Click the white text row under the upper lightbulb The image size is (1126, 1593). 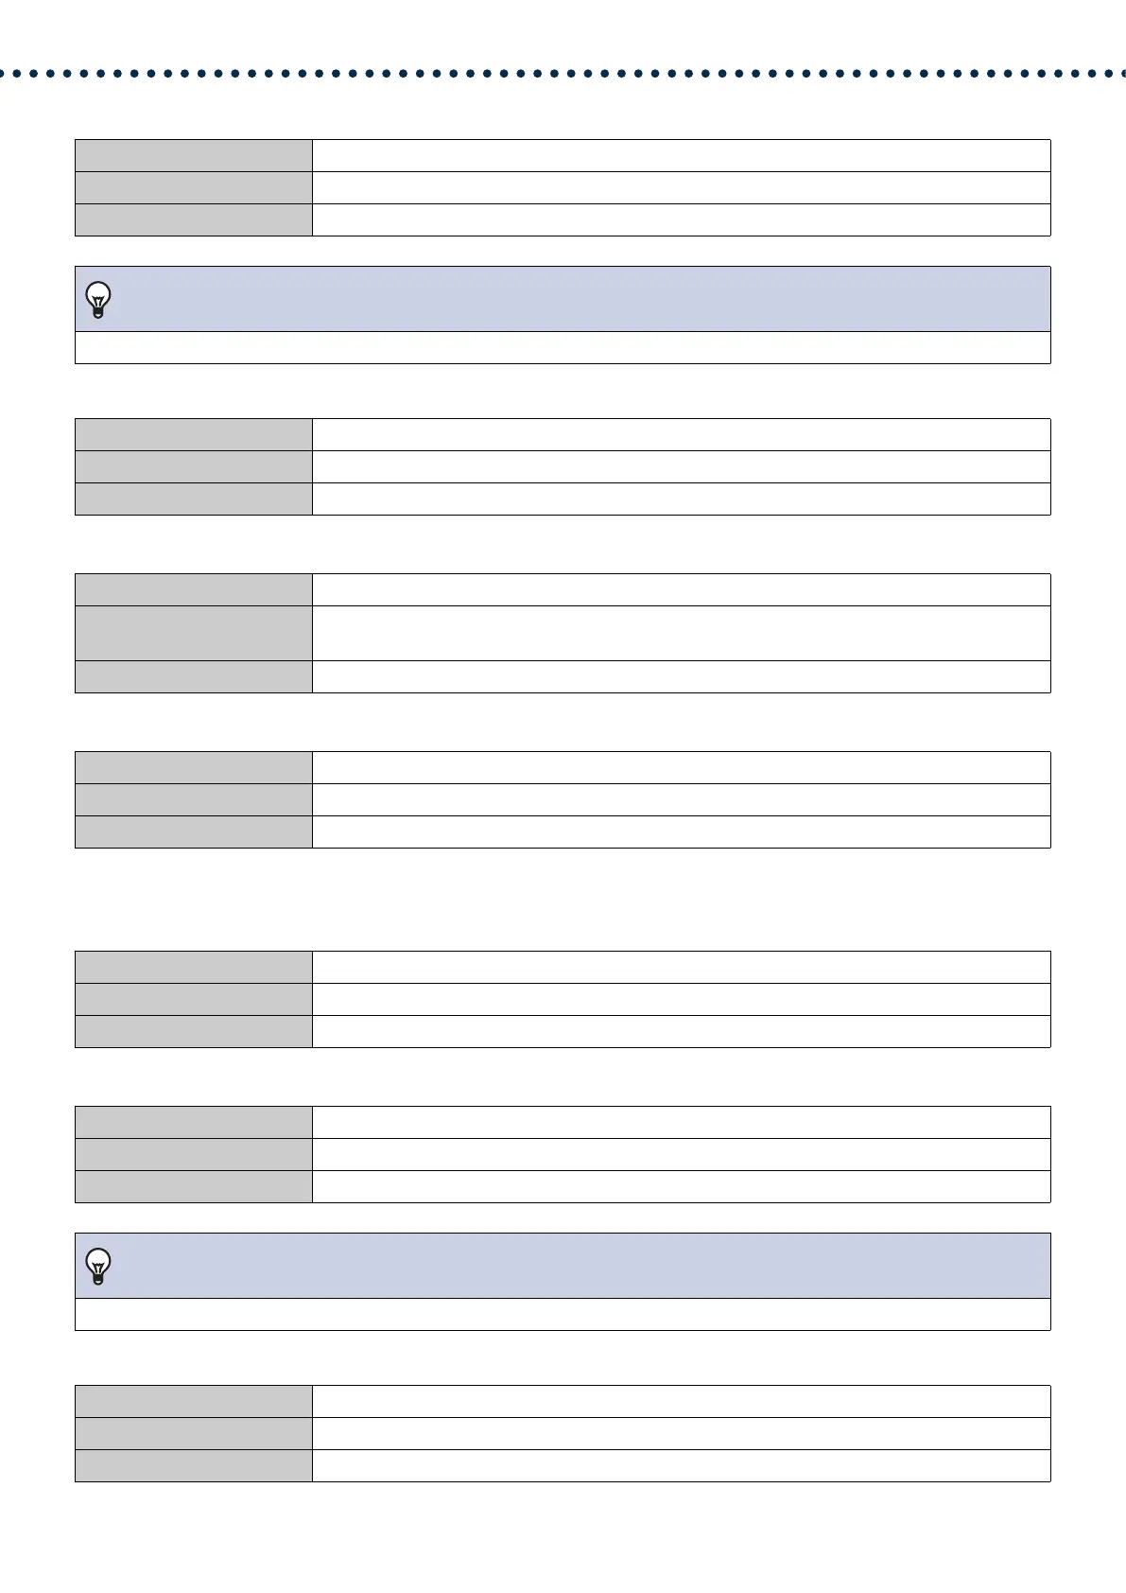[563, 347]
